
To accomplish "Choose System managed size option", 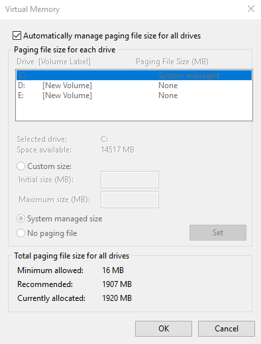I will 21,219.
